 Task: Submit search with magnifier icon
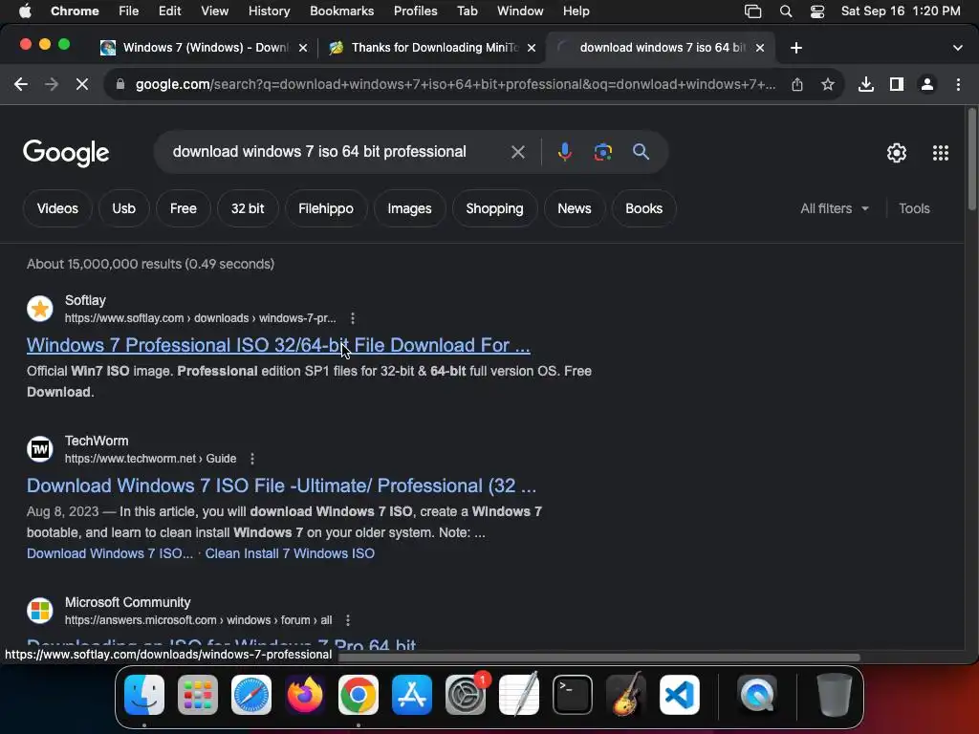point(641,152)
